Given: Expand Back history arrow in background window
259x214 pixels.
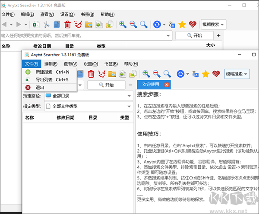Looking at the screenshot, I should point(11,25).
